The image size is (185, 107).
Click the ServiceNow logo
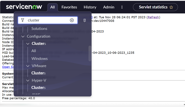click(24, 7)
